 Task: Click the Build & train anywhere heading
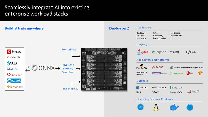point(24,28)
